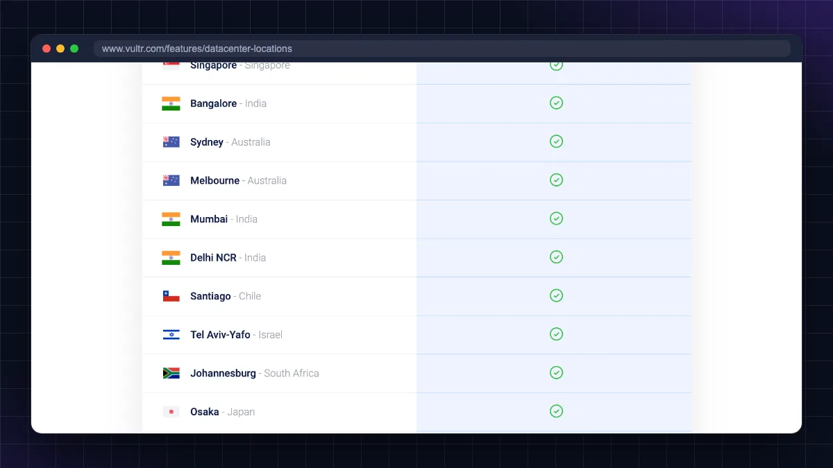The height and width of the screenshot is (468, 833).
Task: Select the Johannesburg location name
Action: 223,373
